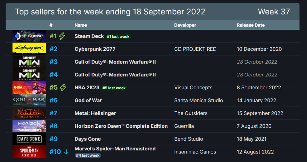Select the Developer column header
Screen dimensions: 307x162
tap(185, 25)
